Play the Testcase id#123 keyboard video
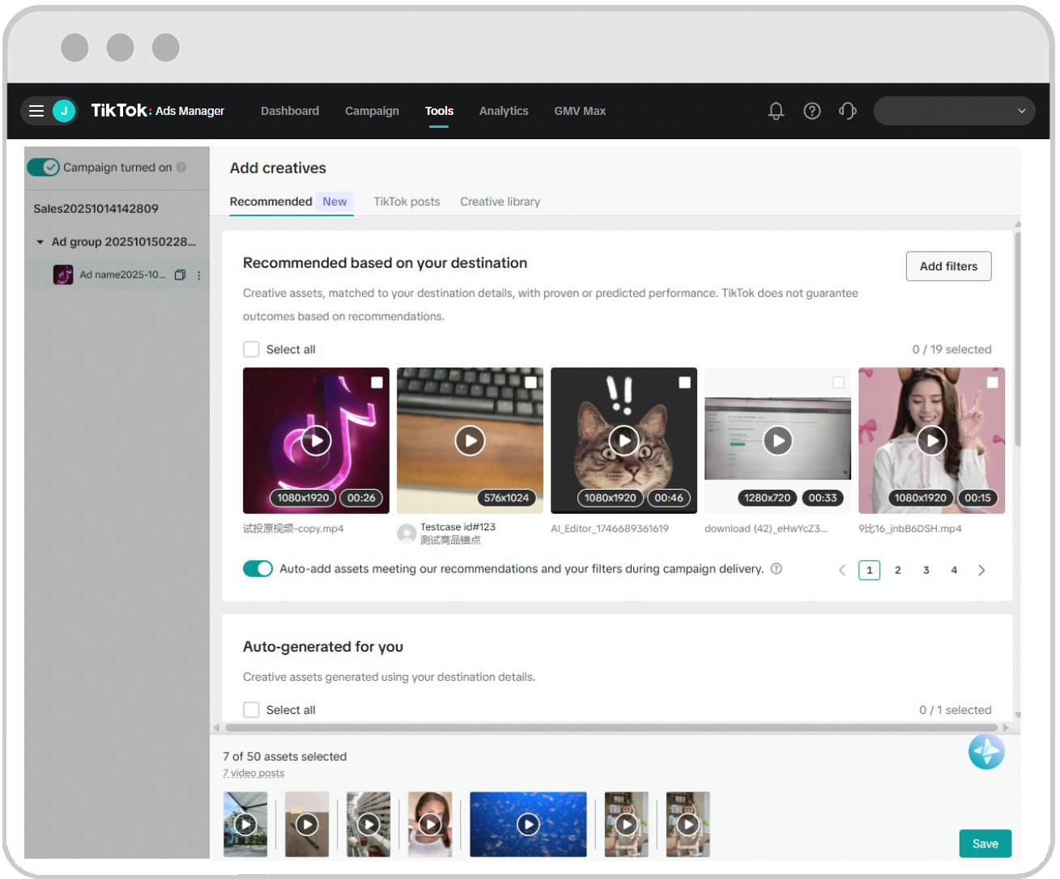This screenshot has width=1060, height=879. pos(470,441)
